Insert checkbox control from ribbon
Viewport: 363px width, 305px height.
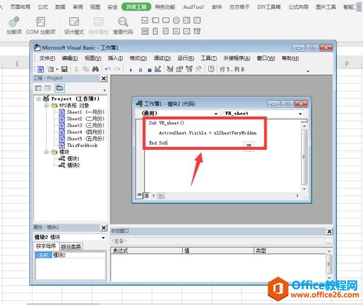[145, 20]
